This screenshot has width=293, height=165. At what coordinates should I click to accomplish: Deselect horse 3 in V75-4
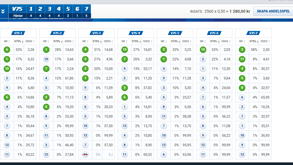pos(124,88)
